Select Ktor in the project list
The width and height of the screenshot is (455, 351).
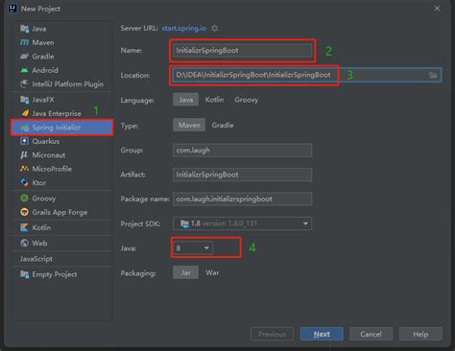pyautogui.click(x=61, y=182)
